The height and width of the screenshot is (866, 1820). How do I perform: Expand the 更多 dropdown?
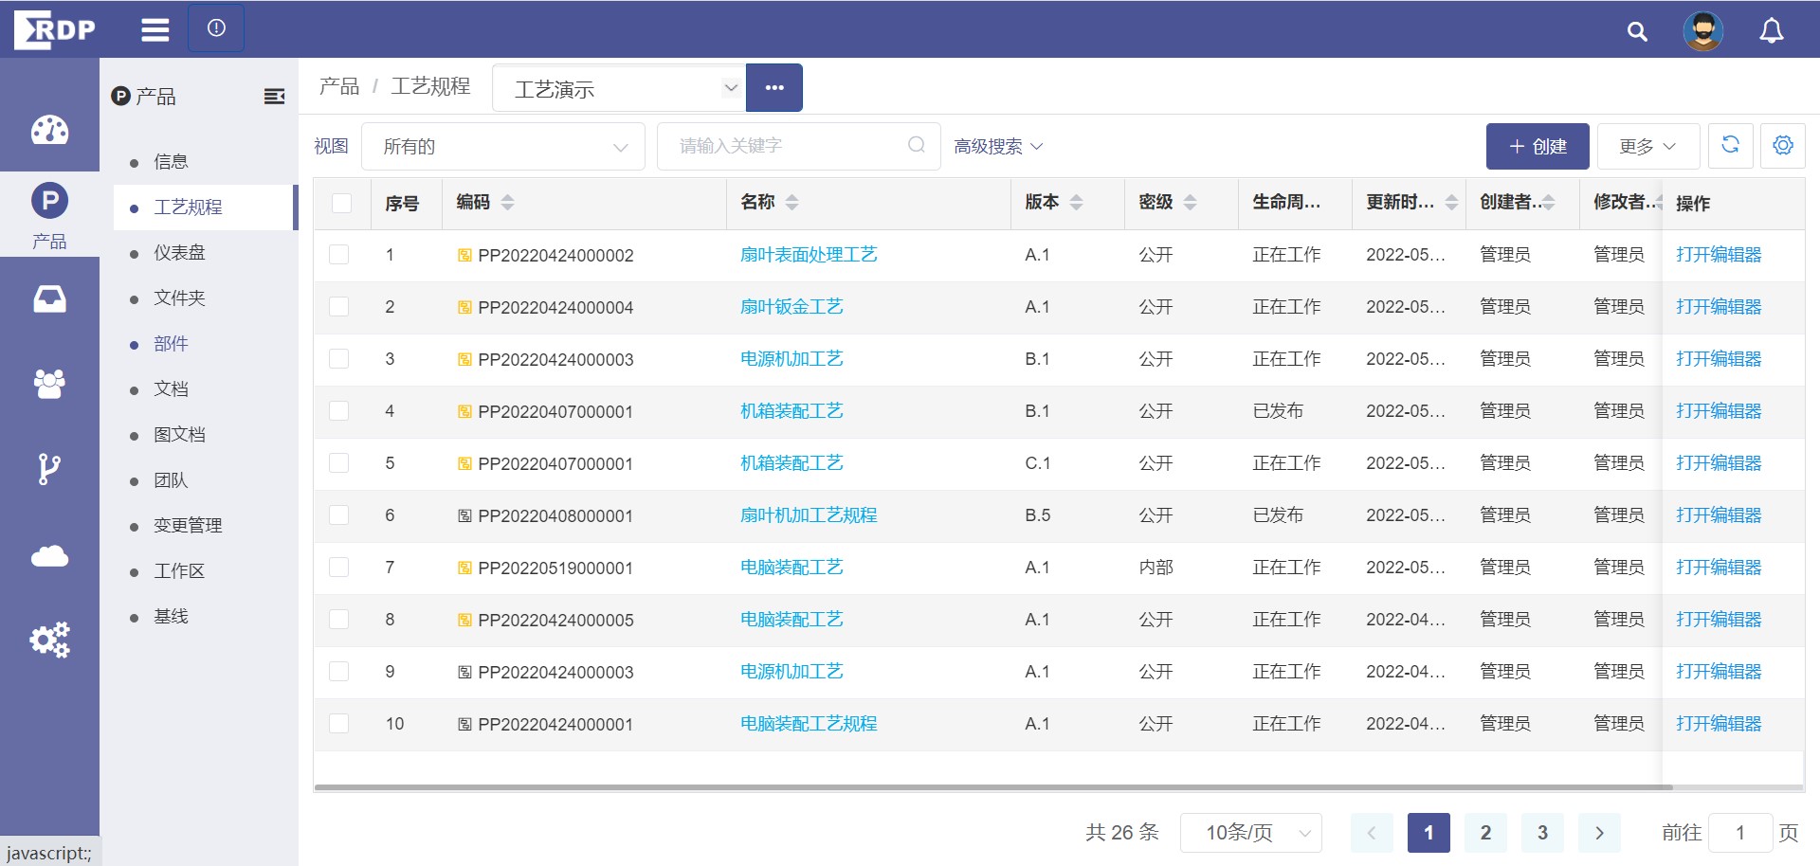[x=1647, y=146]
